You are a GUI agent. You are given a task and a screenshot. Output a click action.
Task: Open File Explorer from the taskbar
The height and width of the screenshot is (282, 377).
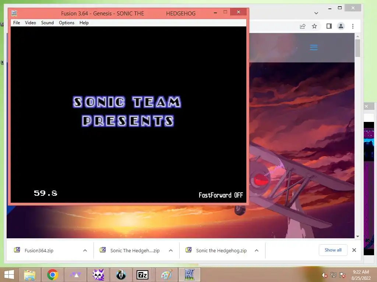click(x=29, y=275)
